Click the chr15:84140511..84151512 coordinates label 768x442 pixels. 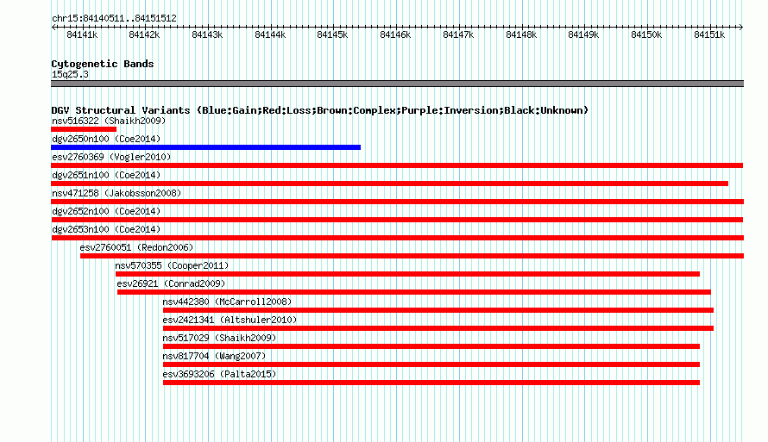click(114, 19)
